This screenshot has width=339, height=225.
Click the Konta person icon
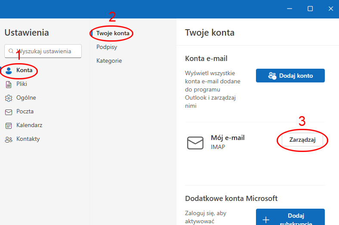(9, 70)
